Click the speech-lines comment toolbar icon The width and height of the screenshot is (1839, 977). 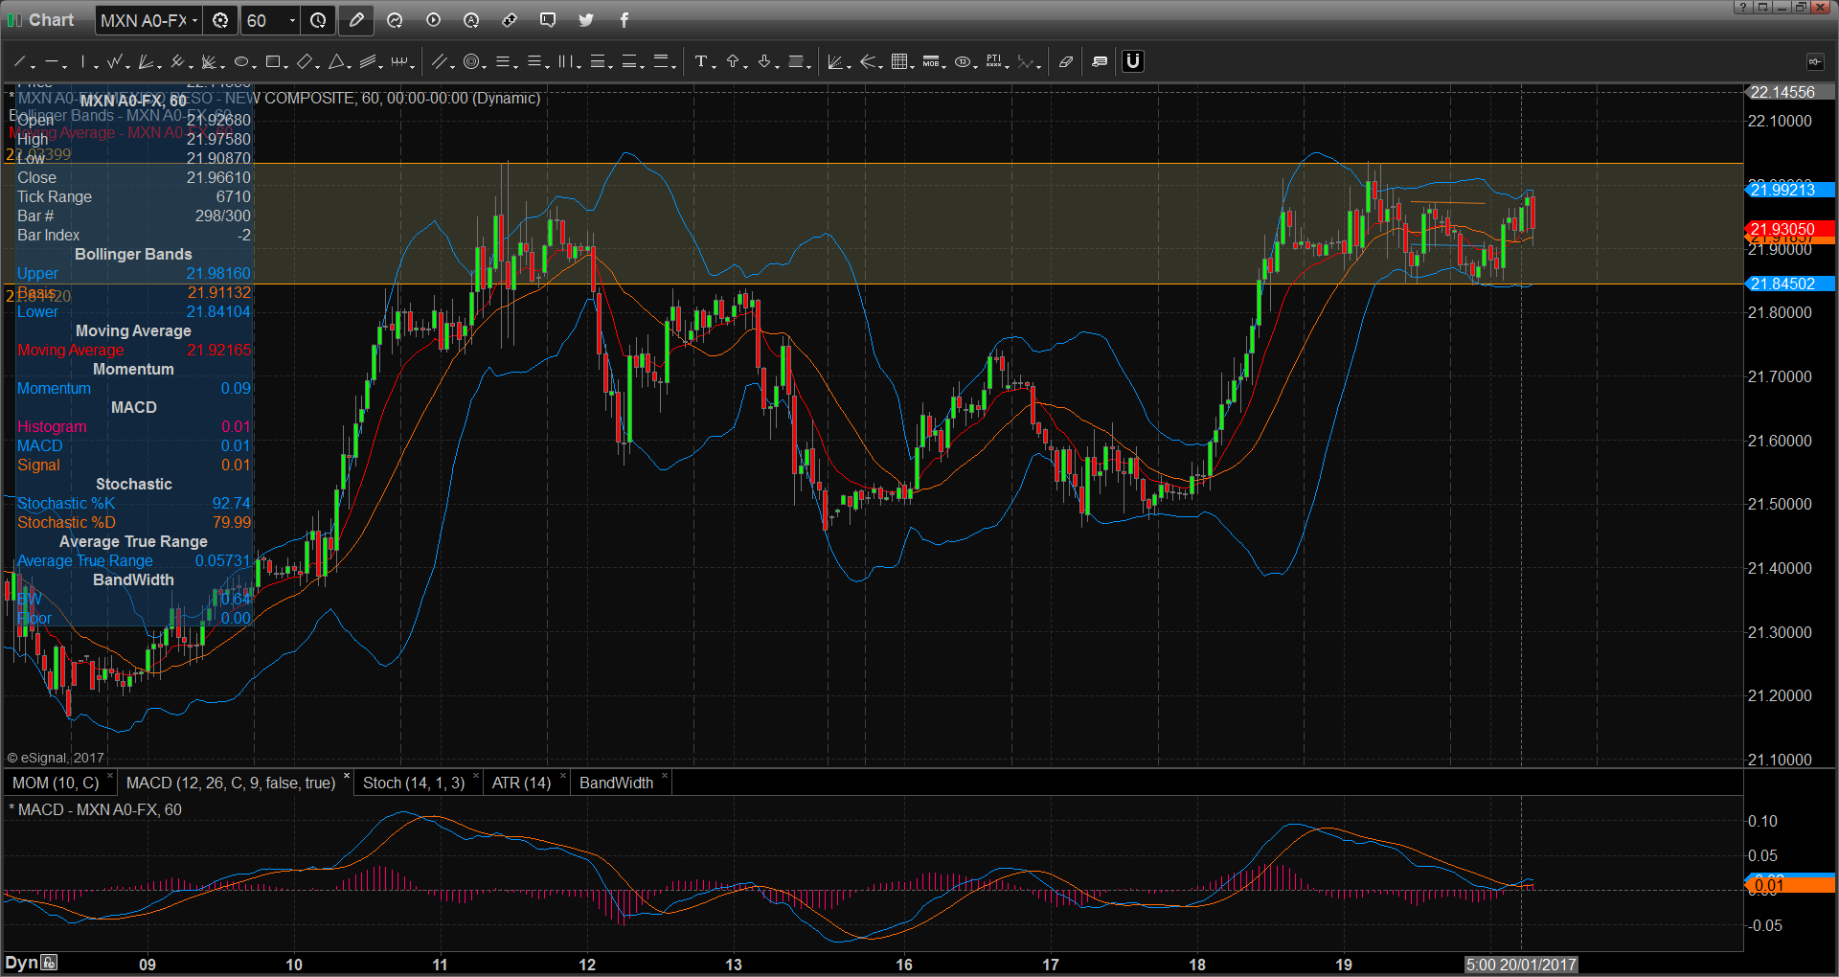coord(1100,62)
